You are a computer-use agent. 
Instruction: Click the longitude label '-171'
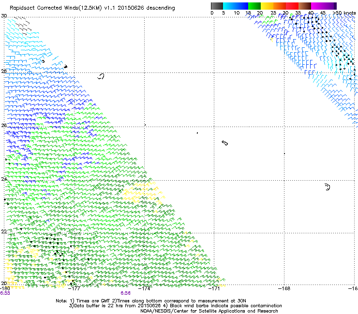coord(214,288)
